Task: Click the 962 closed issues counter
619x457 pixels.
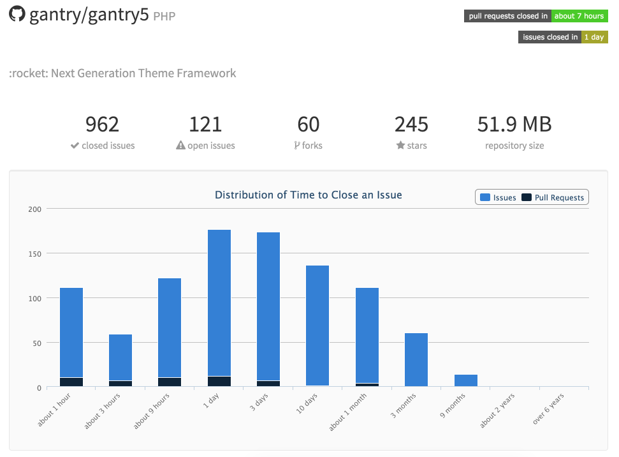Action: (x=103, y=124)
